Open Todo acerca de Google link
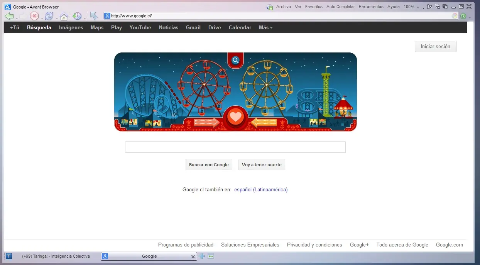The height and width of the screenshot is (265, 480). point(402,245)
